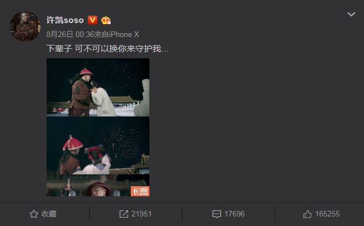Click the iPhone X source link

[124, 35]
